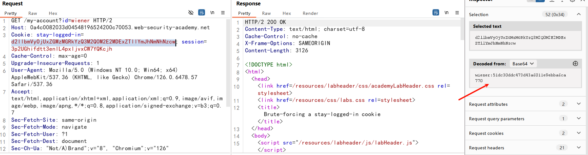Toggle response word wrap icon
The width and height of the screenshot is (588, 155).
pyautogui.click(x=436, y=13)
